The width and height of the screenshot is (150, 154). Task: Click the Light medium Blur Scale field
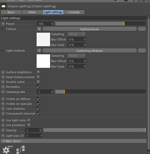[77, 66]
